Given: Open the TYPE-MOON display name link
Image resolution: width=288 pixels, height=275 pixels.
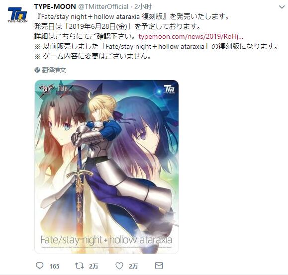Looking at the screenshot, I should click(x=55, y=7).
